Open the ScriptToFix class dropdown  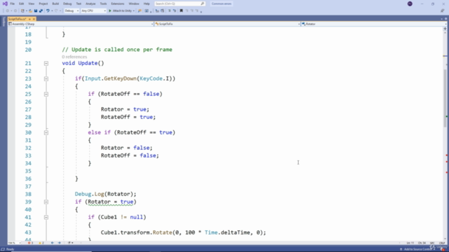tap(227, 24)
